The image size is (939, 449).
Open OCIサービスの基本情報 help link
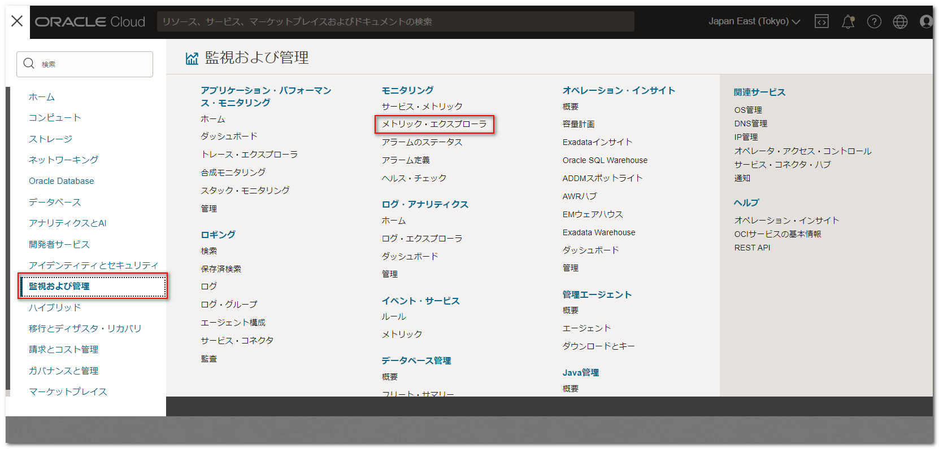coord(778,234)
